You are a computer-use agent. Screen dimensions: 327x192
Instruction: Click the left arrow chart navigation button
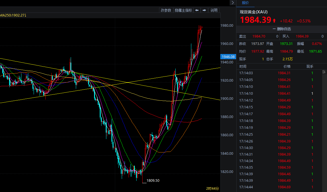point(197,10)
